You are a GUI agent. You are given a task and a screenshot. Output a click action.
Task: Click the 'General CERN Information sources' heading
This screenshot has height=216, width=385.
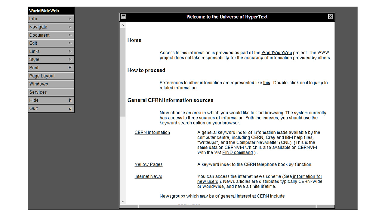pos(170,100)
